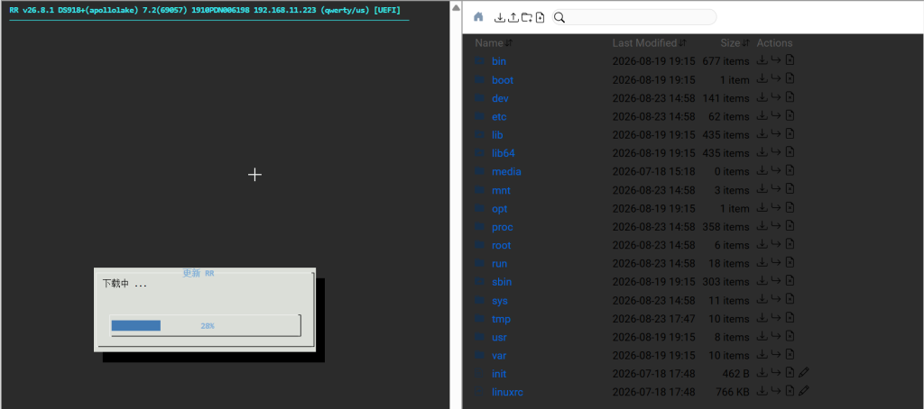This screenshot has height=409, width=924.
Task: Delete the var folder
Action: coord(790,354)
